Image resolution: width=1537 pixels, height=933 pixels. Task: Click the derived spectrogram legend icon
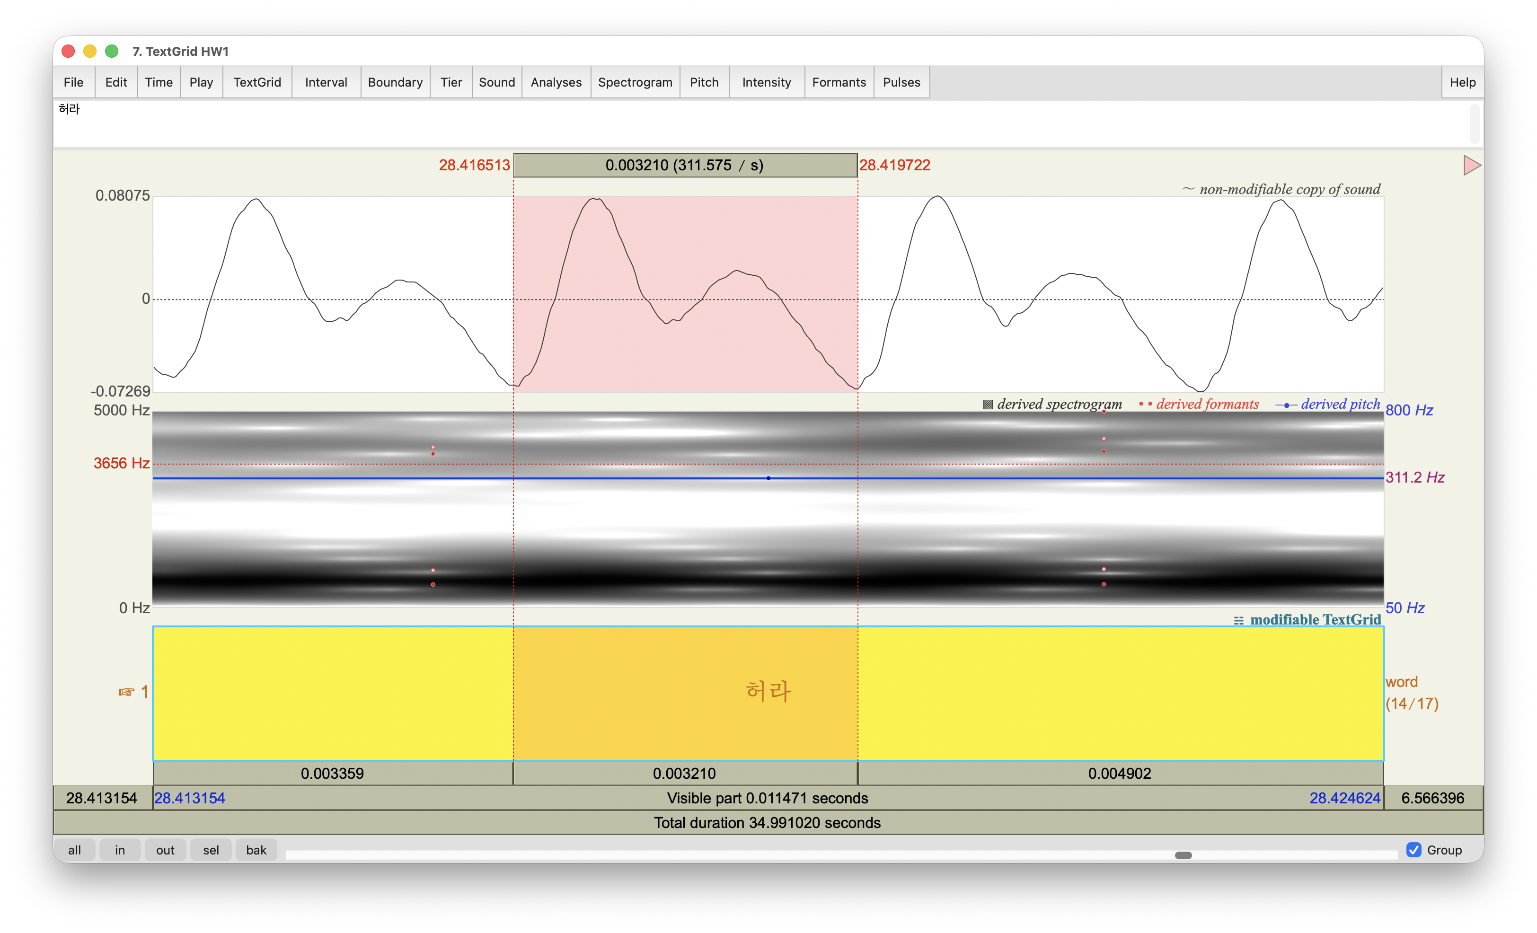click(988, 404)
